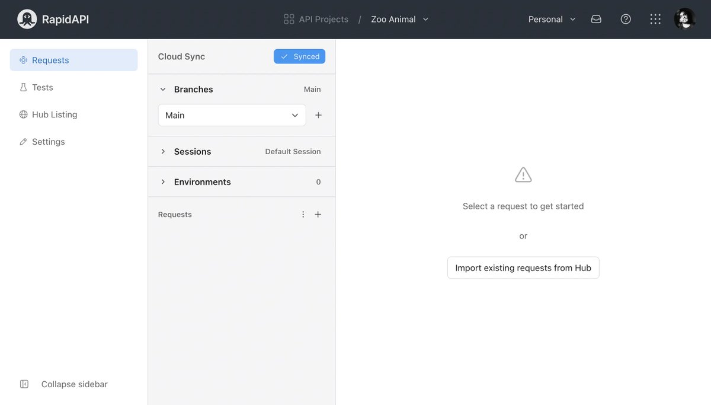Select the Requests icon in the sidebar
The image size is (711, 405).
23,59
